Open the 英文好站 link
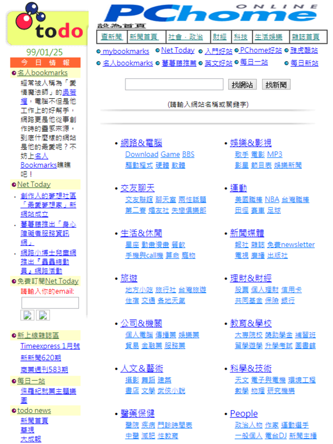This screenshot has height=444, width=333. [x=218, y=63]
